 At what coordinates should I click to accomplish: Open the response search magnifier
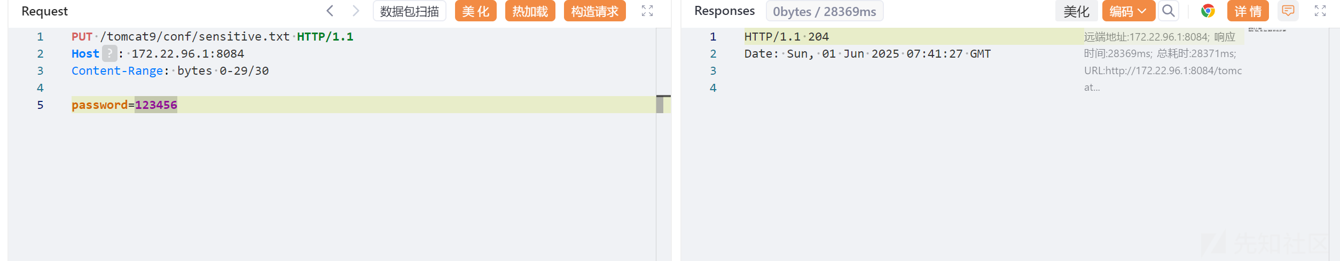point(1169,11)
